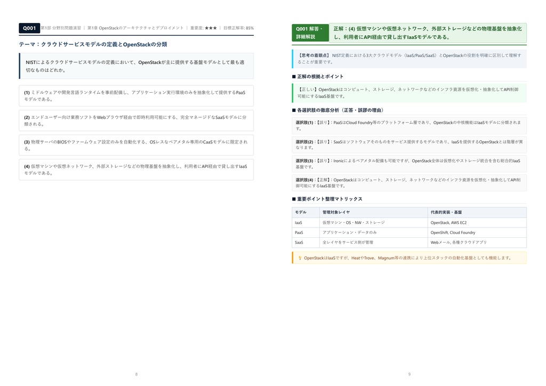Click the three-star importance rating
This screenshot has width=546, height=386.
click(211, 28)
